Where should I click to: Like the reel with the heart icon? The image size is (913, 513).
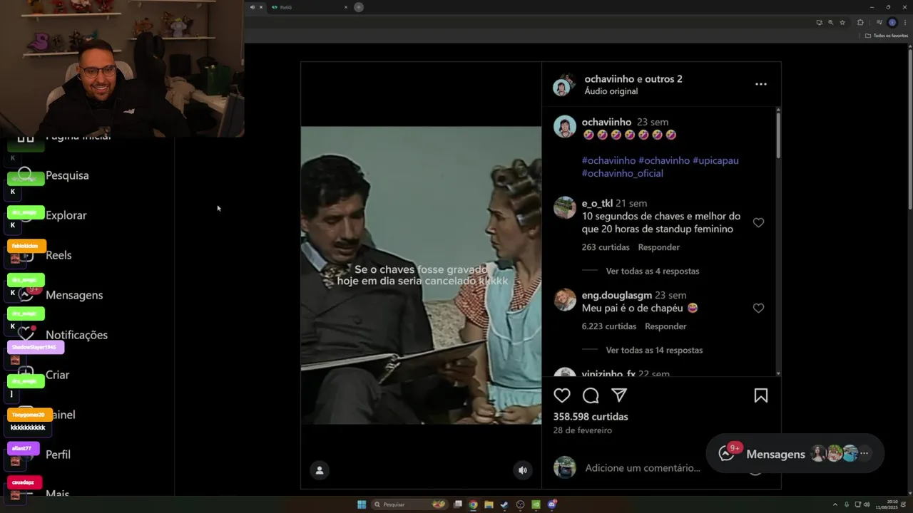point(562,395)
